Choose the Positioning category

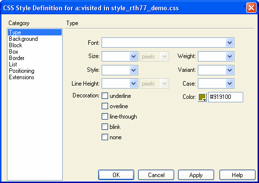tap(22, 71)
